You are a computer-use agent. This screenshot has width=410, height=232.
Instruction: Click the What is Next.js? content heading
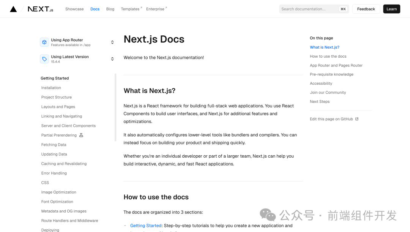[x=149, y=91]
